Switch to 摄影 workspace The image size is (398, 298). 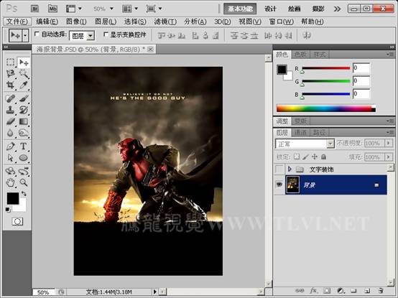pyautogui.click(x=318, y=9)
